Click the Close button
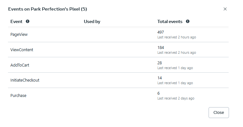This screenshot has width=243, height=127. coord(219,113)
